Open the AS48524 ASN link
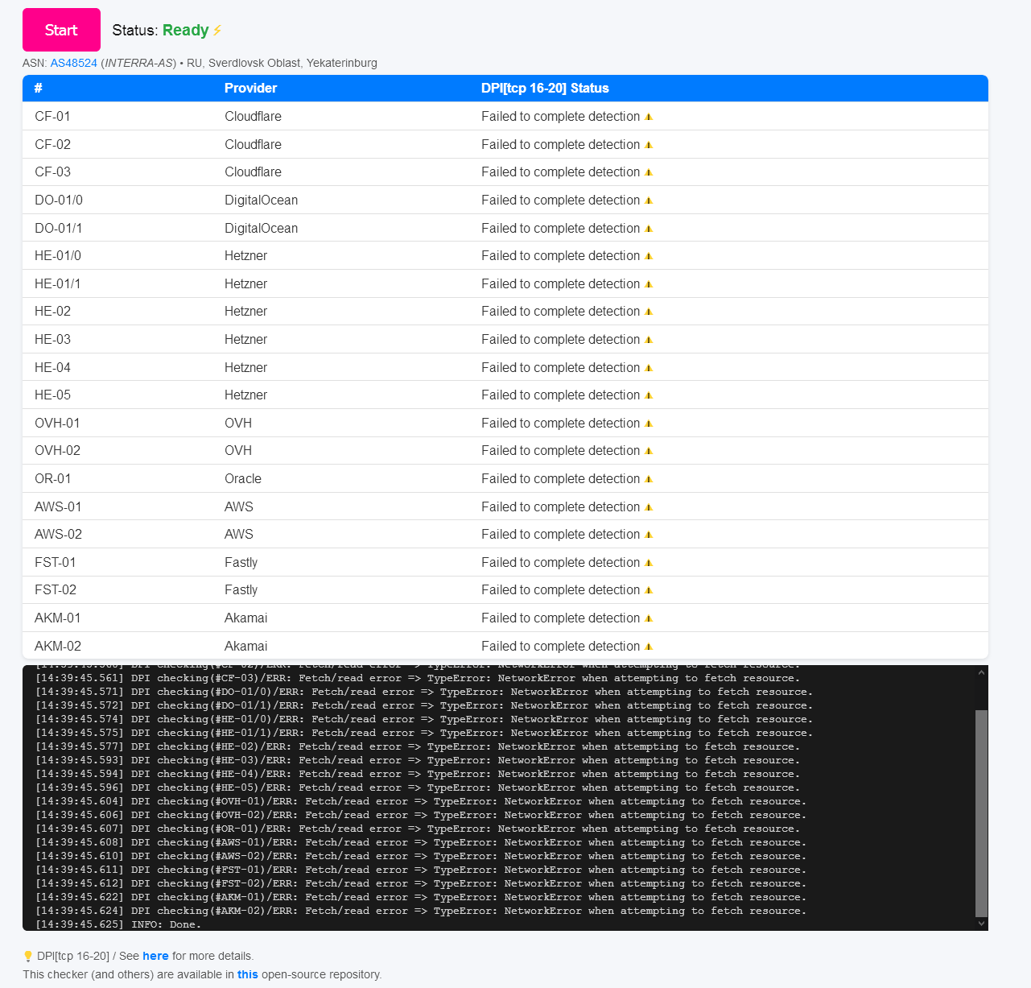 click(x=74, y=63)
